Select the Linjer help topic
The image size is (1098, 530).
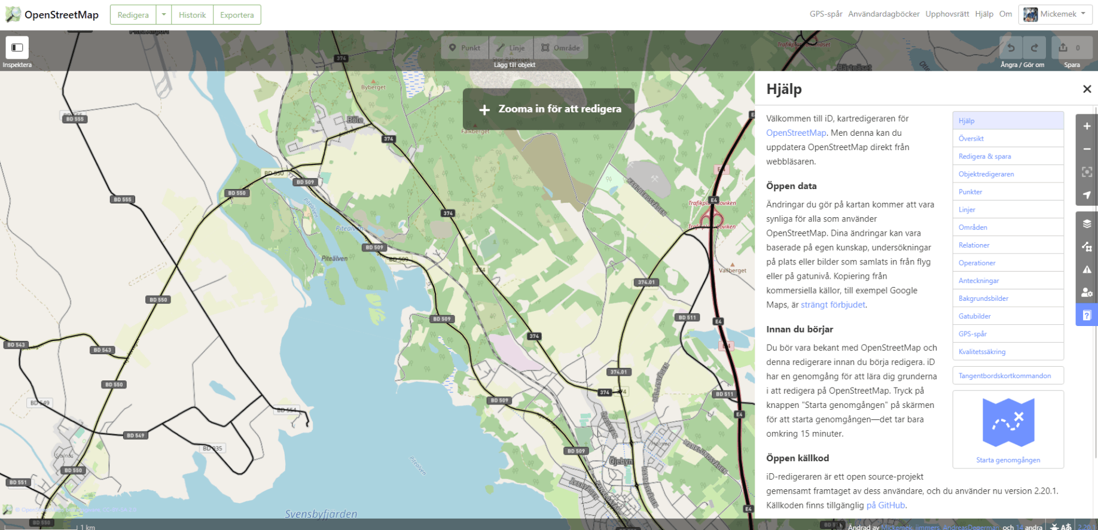tap(1008, 209)
